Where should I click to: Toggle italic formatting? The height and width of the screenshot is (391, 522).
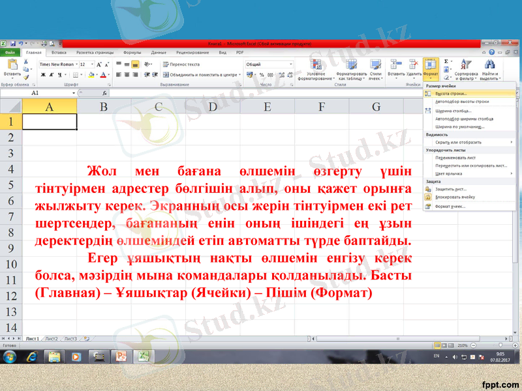coord(51,74)
